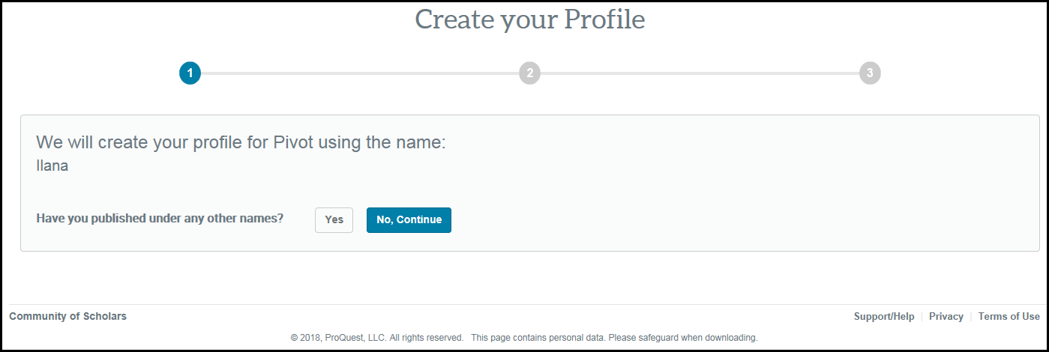Click the profile for Pivot message text
This screenshot has height=352, width=1049.
(241, 142)
